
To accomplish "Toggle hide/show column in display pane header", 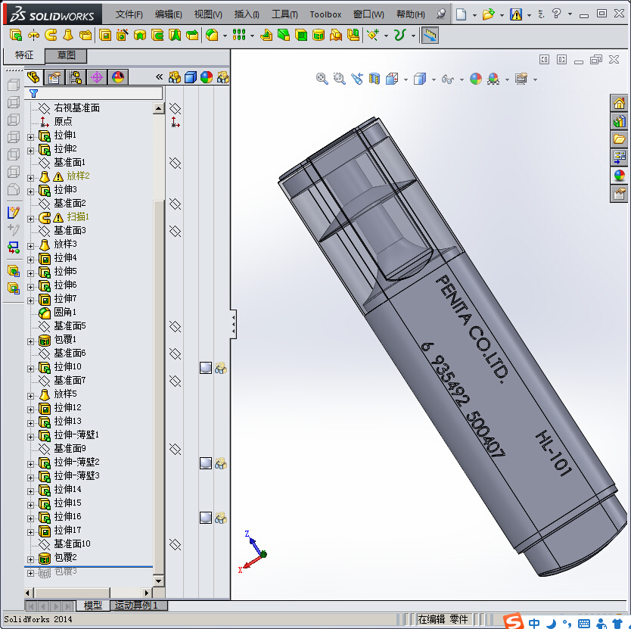I will click(174, 77).
